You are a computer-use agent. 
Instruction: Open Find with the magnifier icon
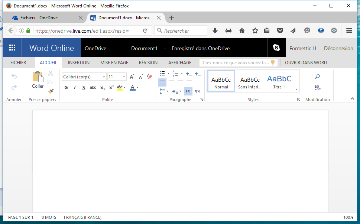318,77
